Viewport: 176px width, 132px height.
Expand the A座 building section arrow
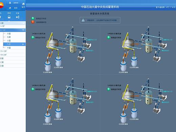pos(23,23)
